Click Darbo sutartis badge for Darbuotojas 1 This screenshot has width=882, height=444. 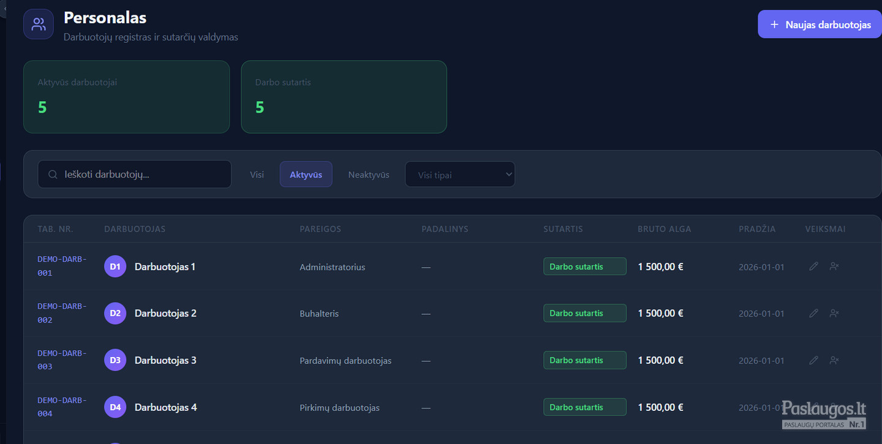pos(585,266)
